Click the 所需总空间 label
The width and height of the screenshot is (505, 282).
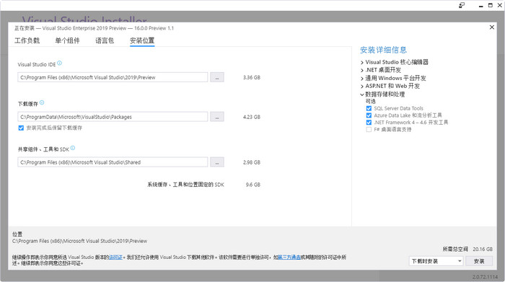tap(455, 249)
